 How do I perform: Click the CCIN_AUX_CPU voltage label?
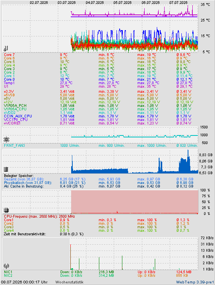(x=18, y=116)
